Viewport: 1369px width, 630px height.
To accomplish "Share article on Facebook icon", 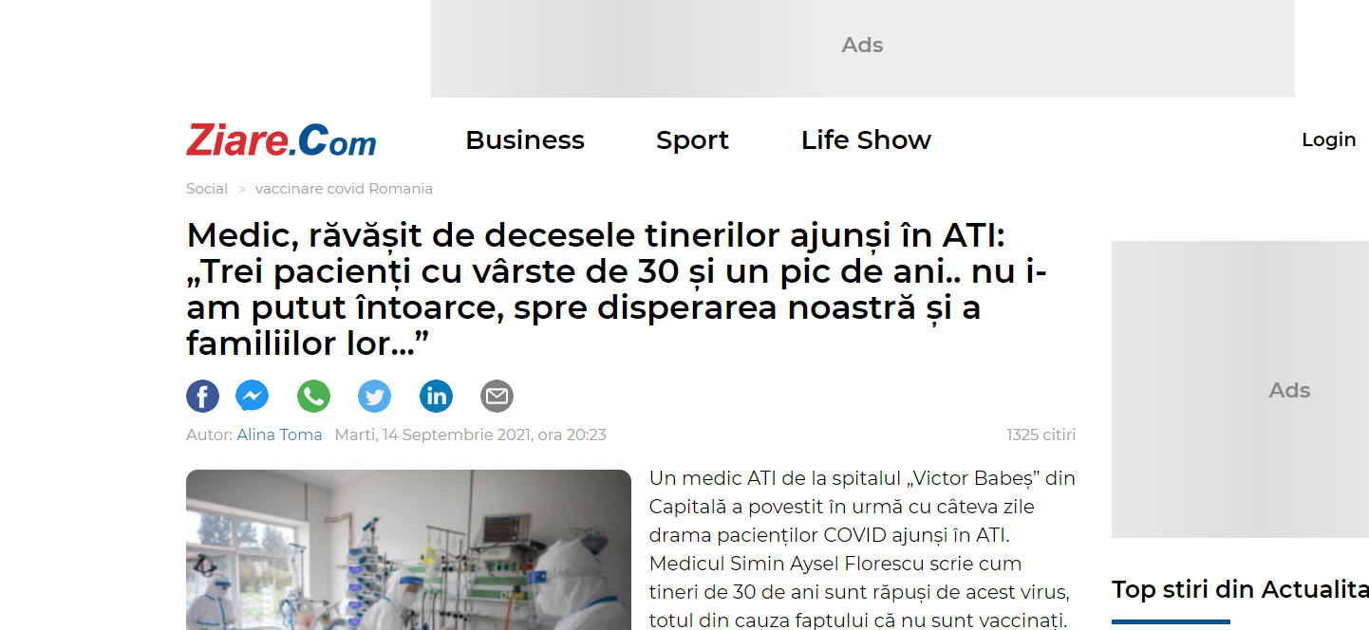I will pos(203,396).
